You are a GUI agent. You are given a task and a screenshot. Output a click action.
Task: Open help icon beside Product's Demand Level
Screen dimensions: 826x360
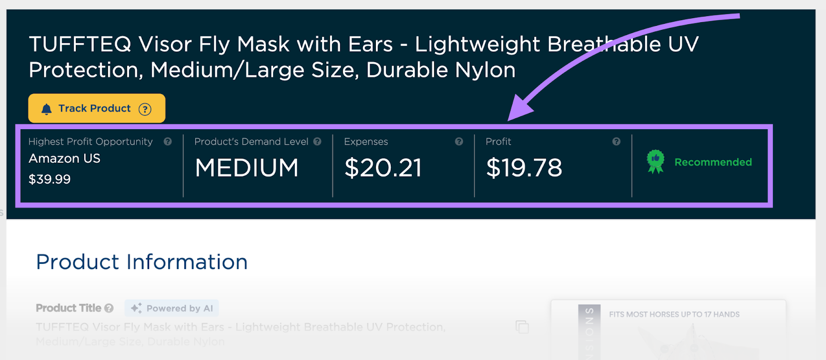pyautogui.click(x=317, y=142)
